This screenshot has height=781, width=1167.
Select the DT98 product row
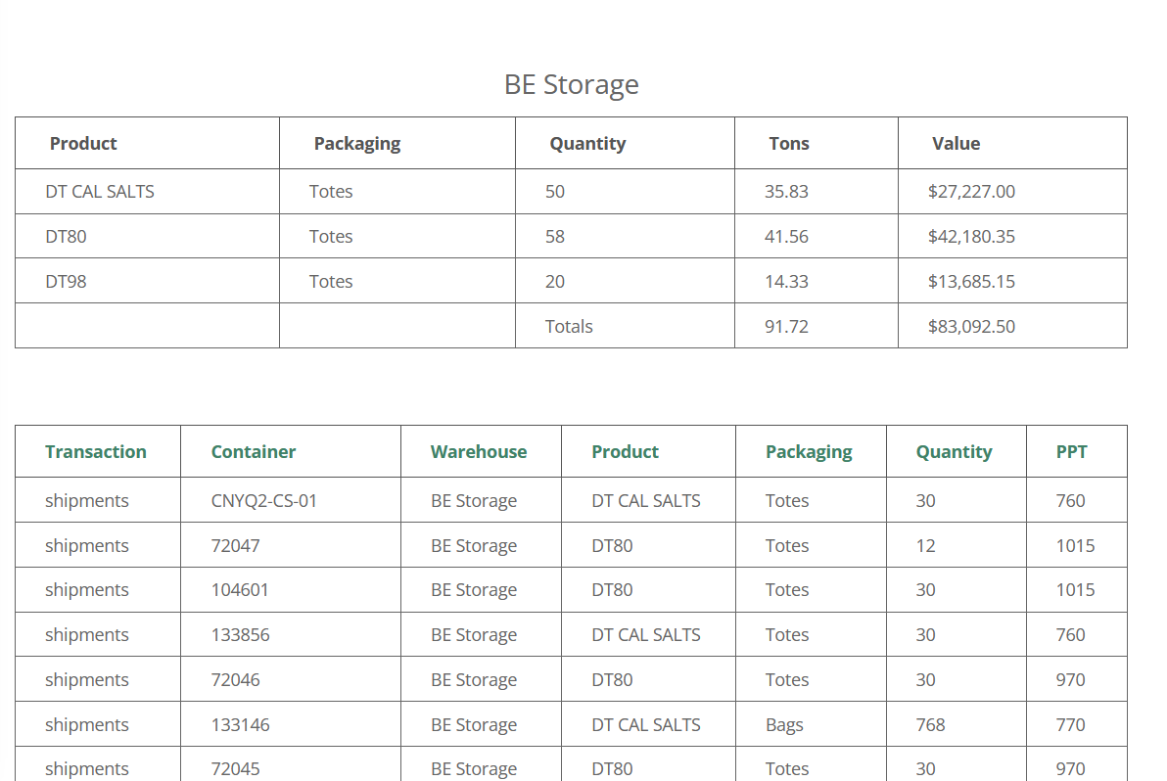point(571,281)
